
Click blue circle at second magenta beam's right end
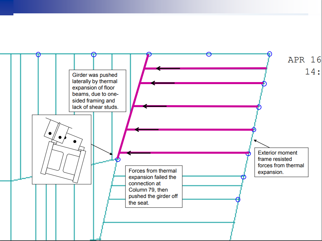click(x=264, y=84)
